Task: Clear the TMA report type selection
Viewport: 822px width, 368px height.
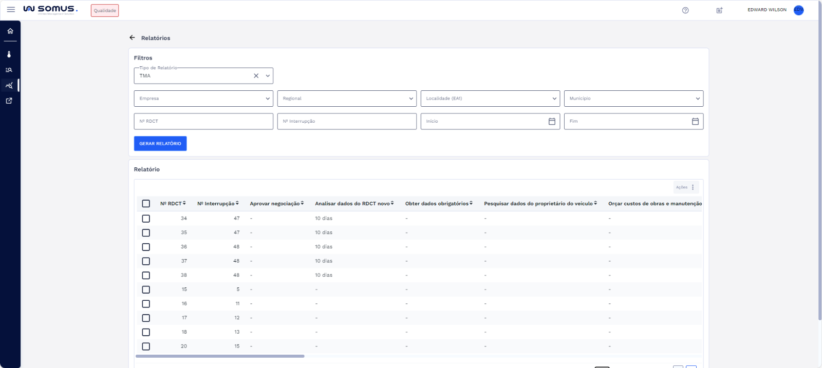Action: (256, 76)
